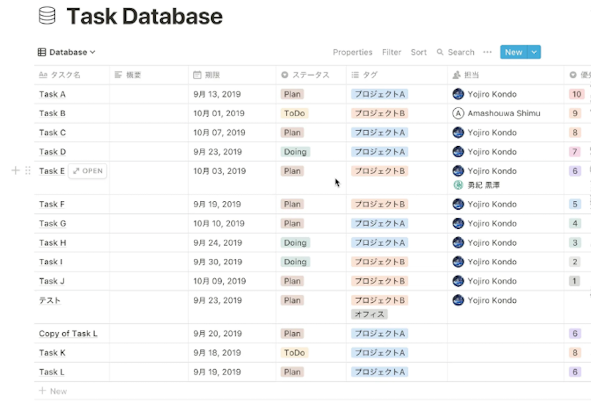This screenshot has width=591, height=402.
Task: Click the calendar icon in the 期限 header
Action: [x=197, y=75]
